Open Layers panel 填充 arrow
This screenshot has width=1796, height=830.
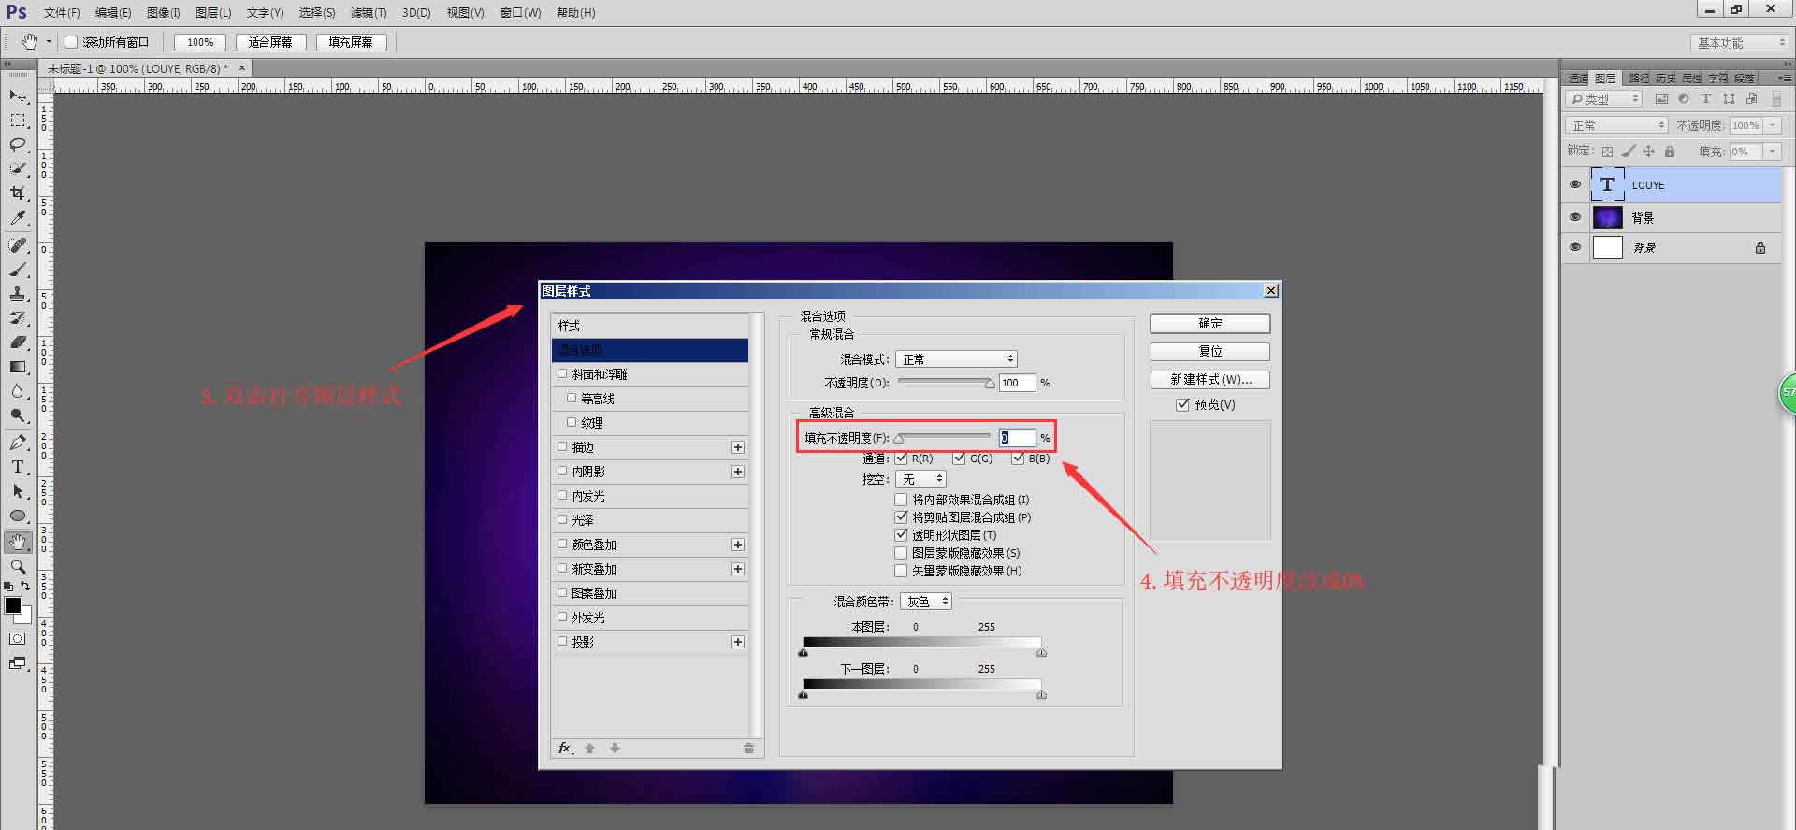(x=1773, y=152)
